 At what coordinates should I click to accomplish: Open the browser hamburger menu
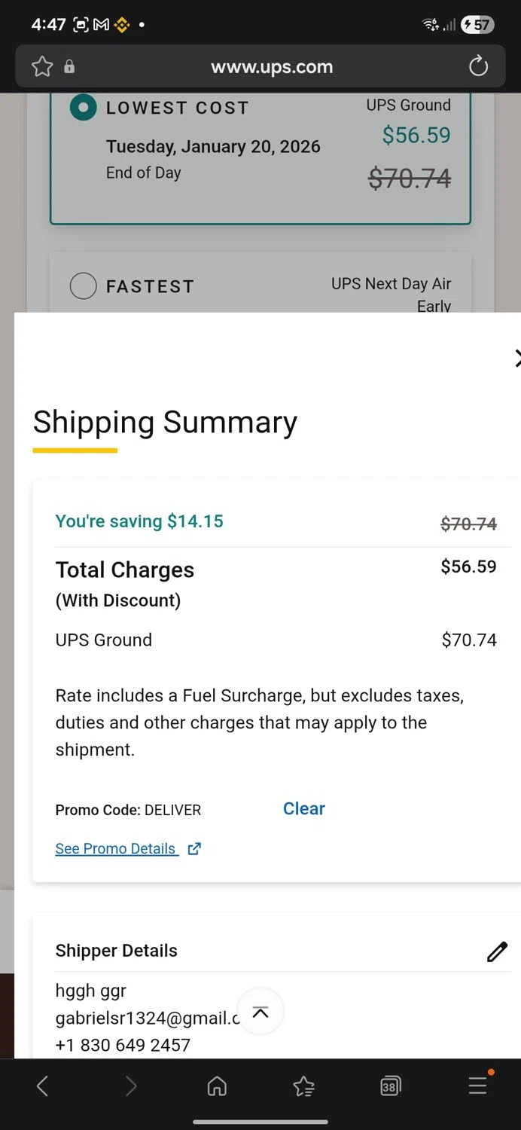coord(477,1086)
